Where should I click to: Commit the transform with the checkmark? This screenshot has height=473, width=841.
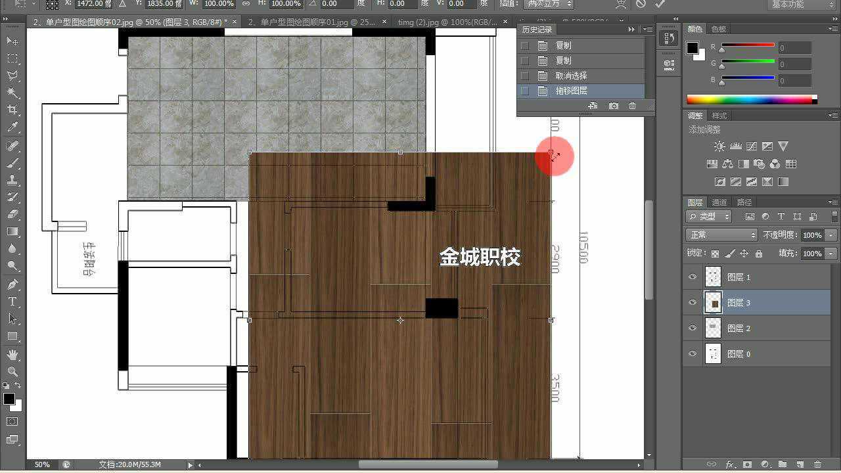coord(660,4)
